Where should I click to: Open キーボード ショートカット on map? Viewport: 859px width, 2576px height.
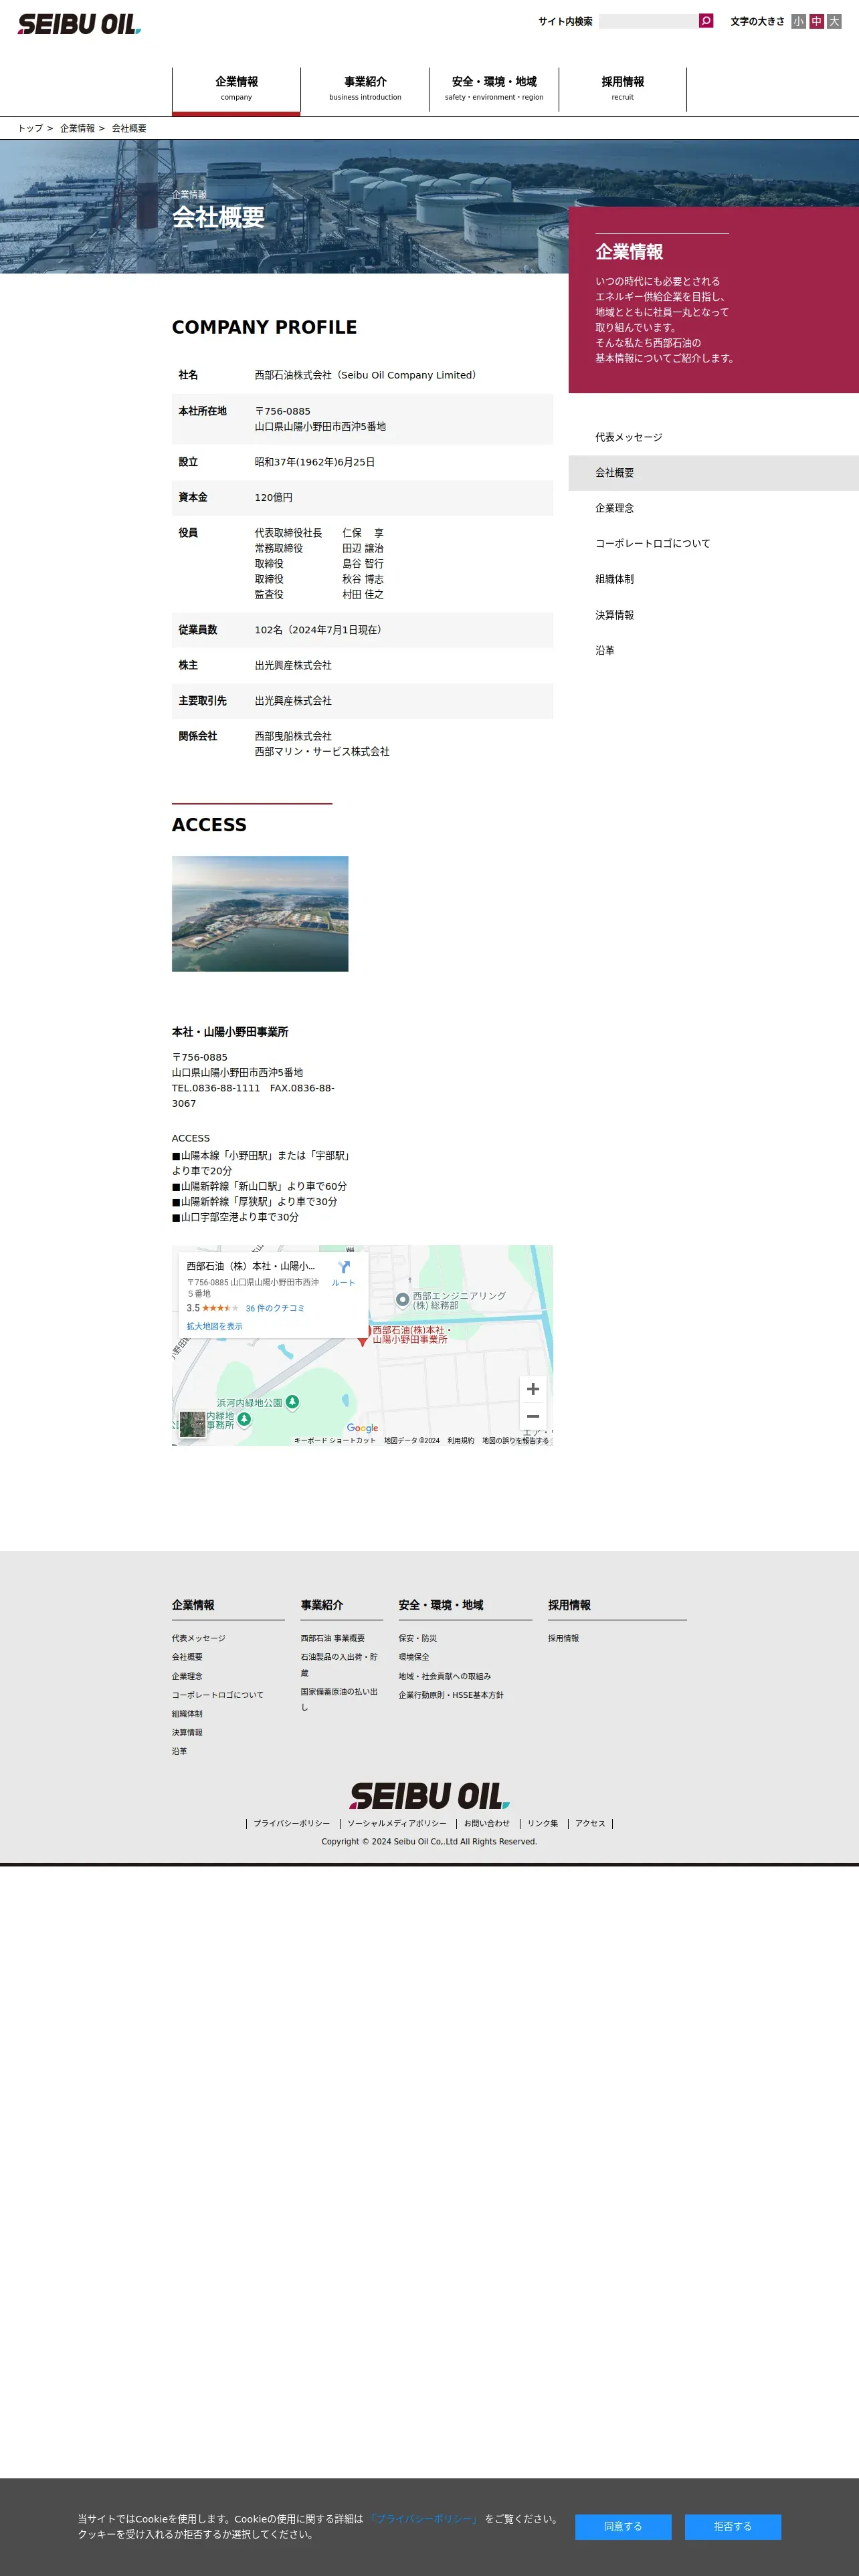click(x=335, y=1441)
